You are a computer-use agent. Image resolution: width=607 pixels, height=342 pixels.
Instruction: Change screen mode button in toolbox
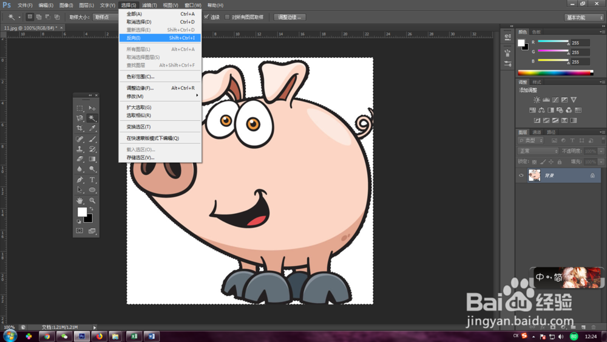(92, 231)
